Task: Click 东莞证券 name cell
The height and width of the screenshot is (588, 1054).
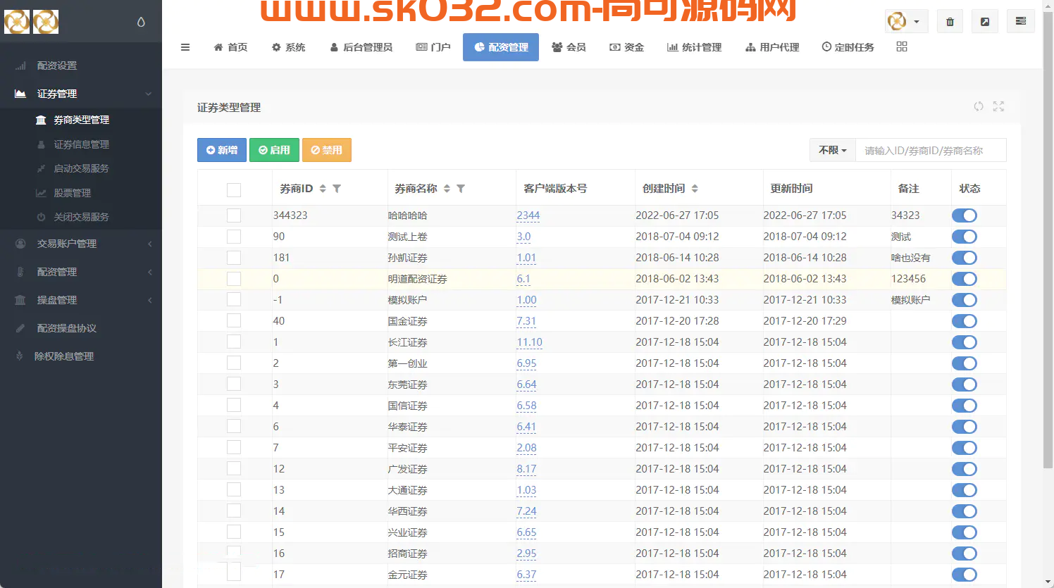Action: pyautogui.click(x=408, y=384)
